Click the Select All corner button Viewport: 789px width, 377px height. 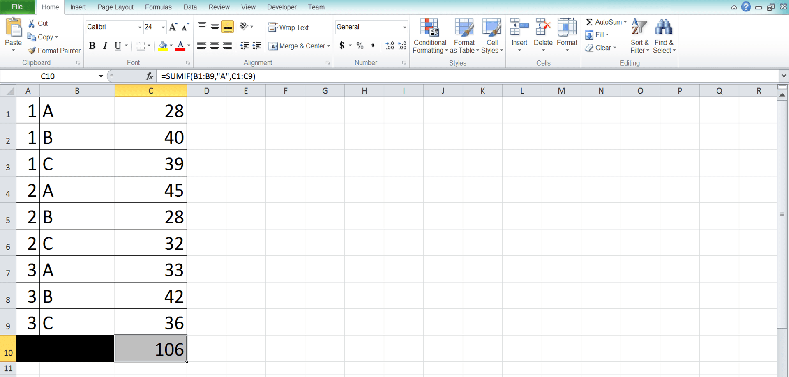tap(8, 91)
